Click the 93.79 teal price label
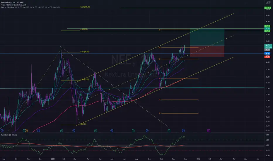This screenshot has height=161, width=273. 267,29
